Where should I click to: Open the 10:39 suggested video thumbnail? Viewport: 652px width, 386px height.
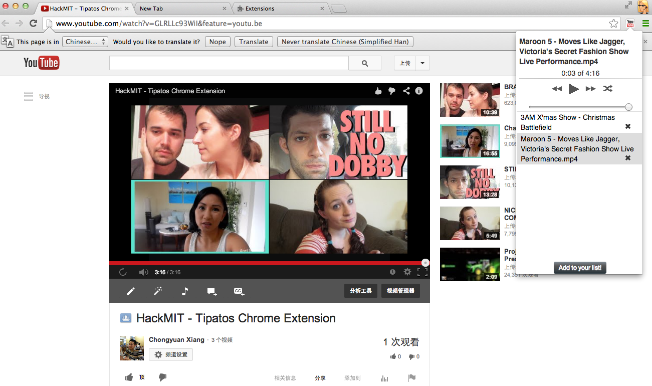(x=470, y=100)
